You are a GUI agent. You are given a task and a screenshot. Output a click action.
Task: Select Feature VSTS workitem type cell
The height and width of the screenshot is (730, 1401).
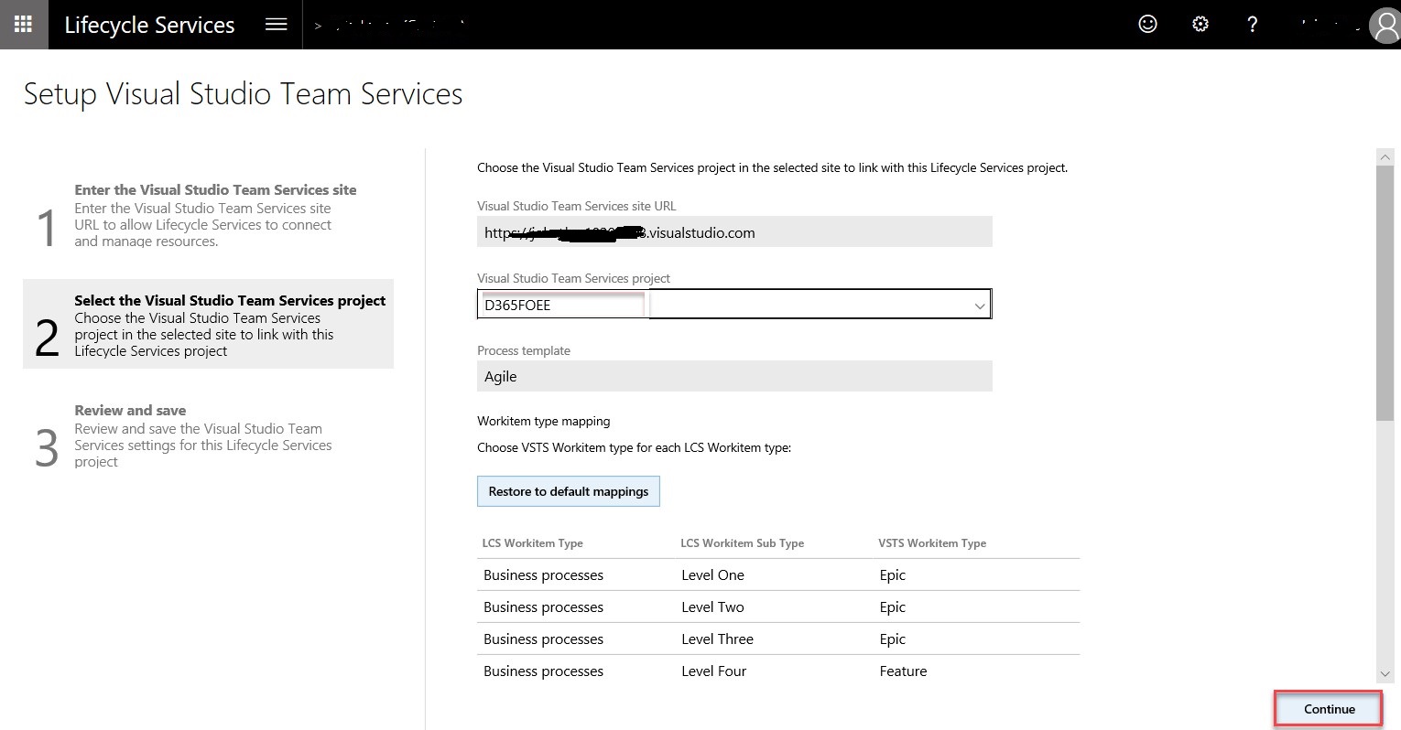tap(903, 671)
